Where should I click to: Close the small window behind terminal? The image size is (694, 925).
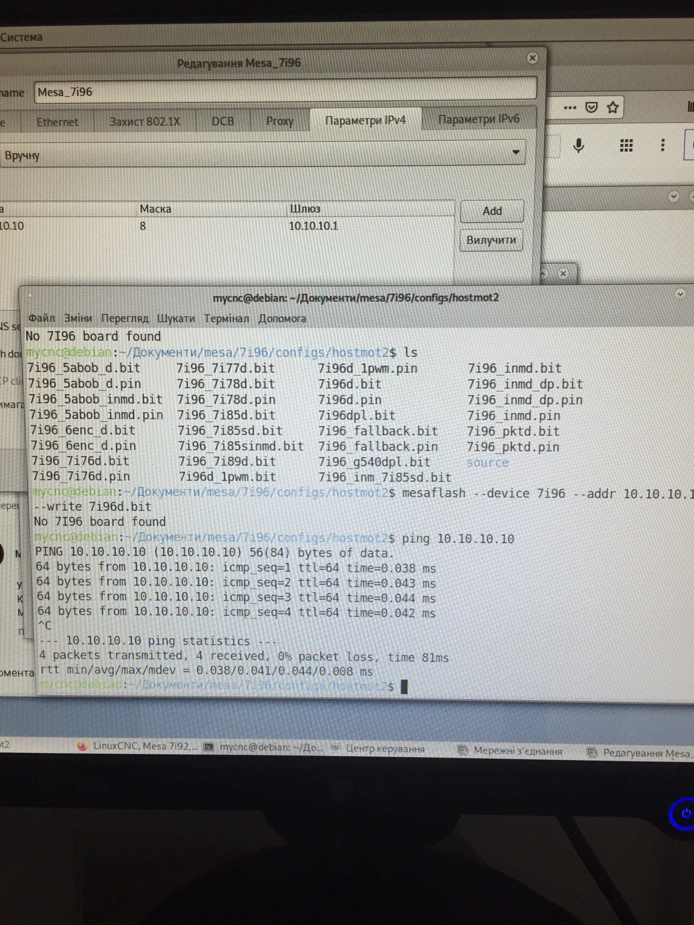pos(563,273)
